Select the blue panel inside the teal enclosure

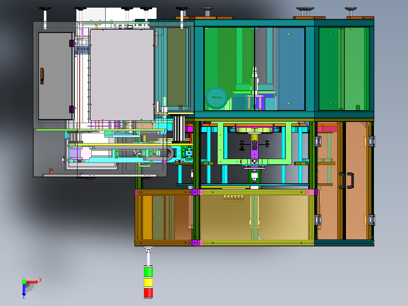[291, 69]
